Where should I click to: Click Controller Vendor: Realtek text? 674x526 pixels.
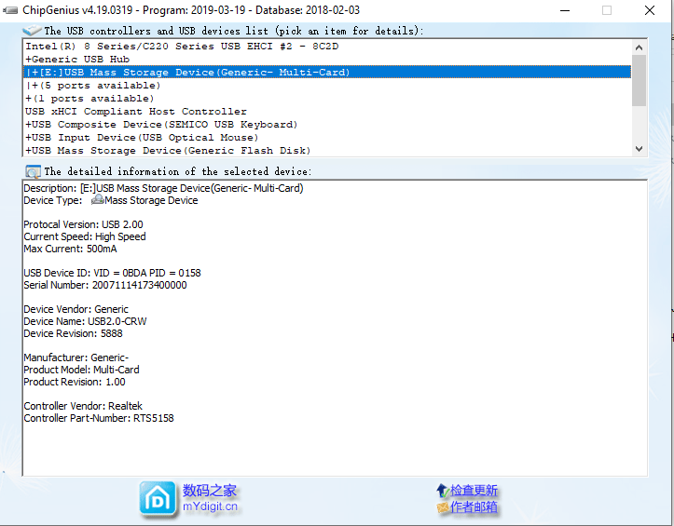point(83,406)
